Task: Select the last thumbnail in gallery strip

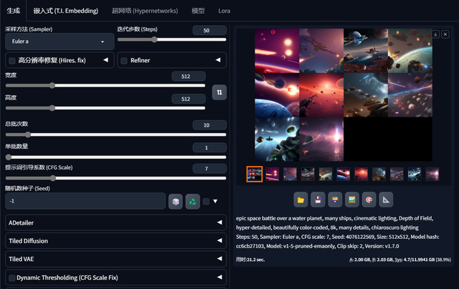Action: pos(432,175)
